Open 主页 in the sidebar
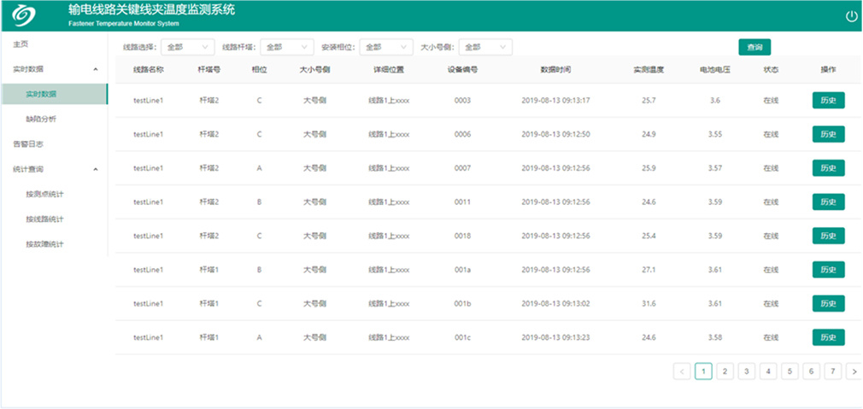The width and height of the screenshot is (863, 409). pos(21,44)
